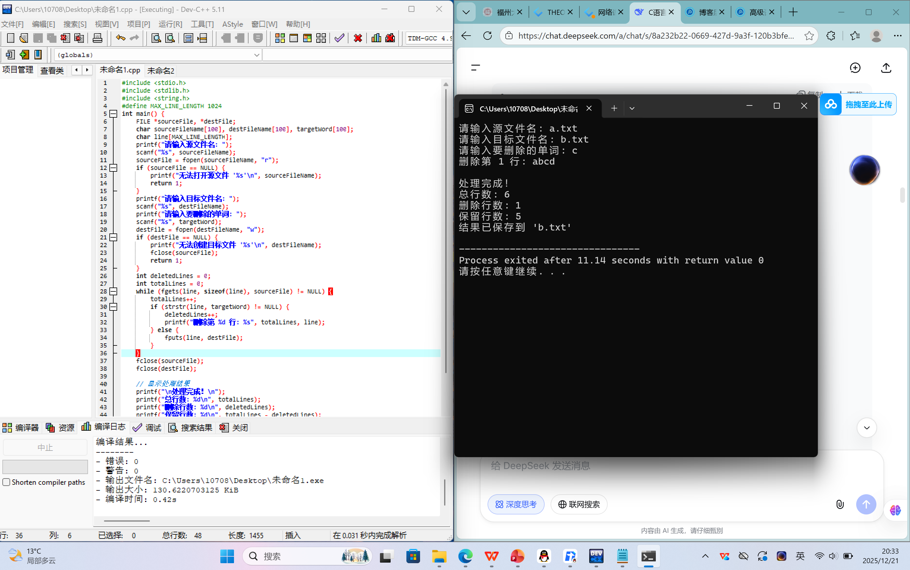Open the 运行[R] menu
The width and height of the screenshot is (910, 570).
click(x=170, y=24)
